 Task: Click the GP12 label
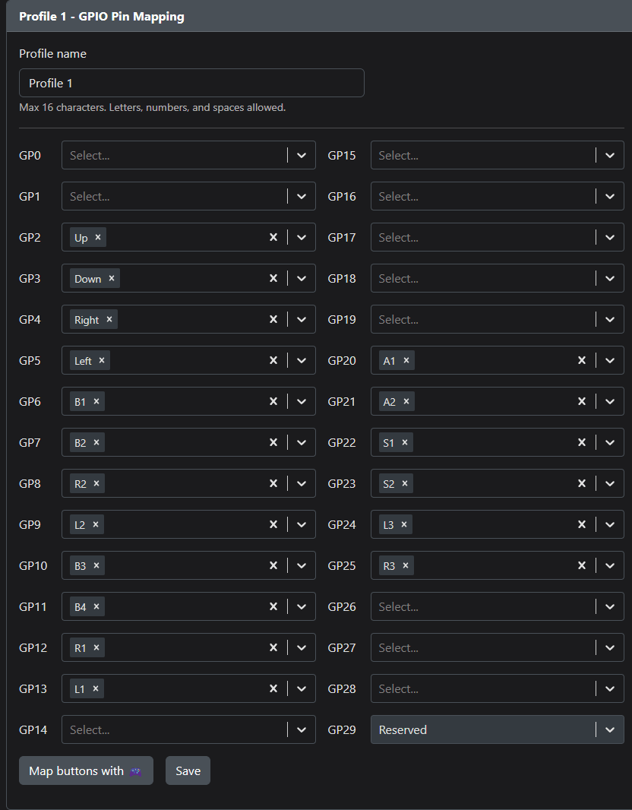(33, 648)
